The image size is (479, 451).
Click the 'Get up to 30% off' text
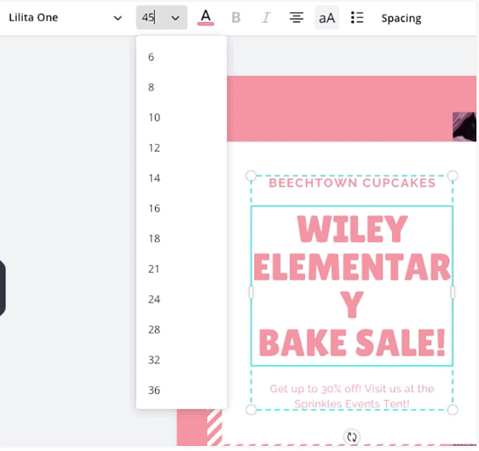[x=352, y=396]
